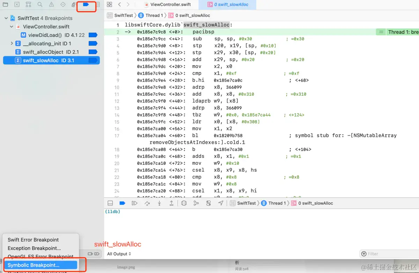Step out of the current function
The height and width of the screenshot is (273, 419).
point(171,203)
